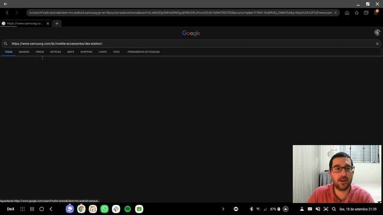Clear the address bar with its X
383x215 pixels.
point(336,13)
